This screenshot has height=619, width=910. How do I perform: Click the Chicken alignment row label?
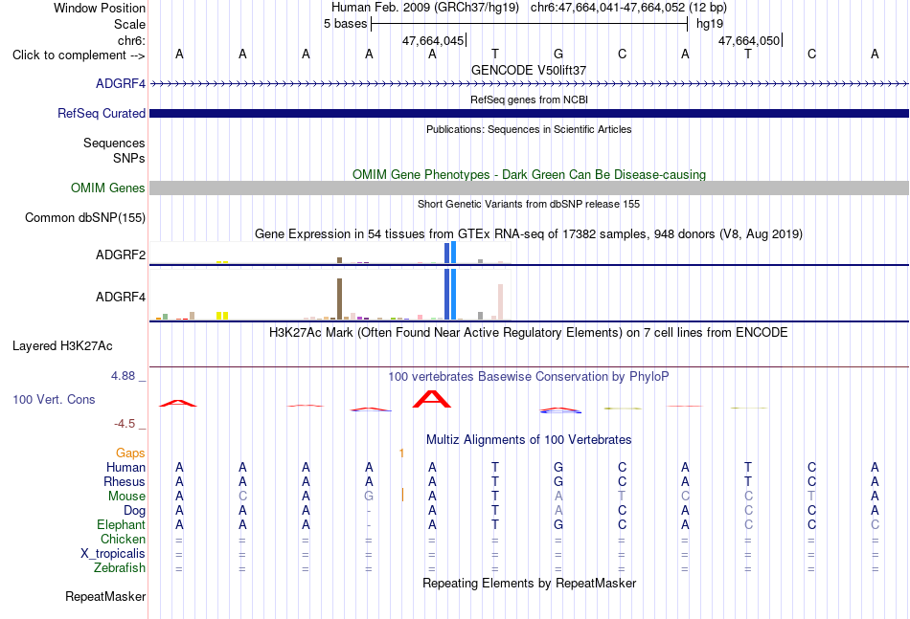(123, 540)
